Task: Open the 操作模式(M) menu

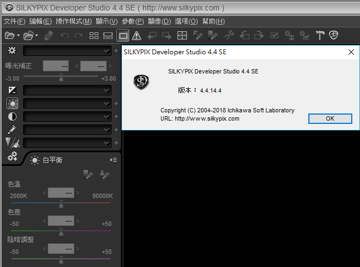Action: (74, 21)
